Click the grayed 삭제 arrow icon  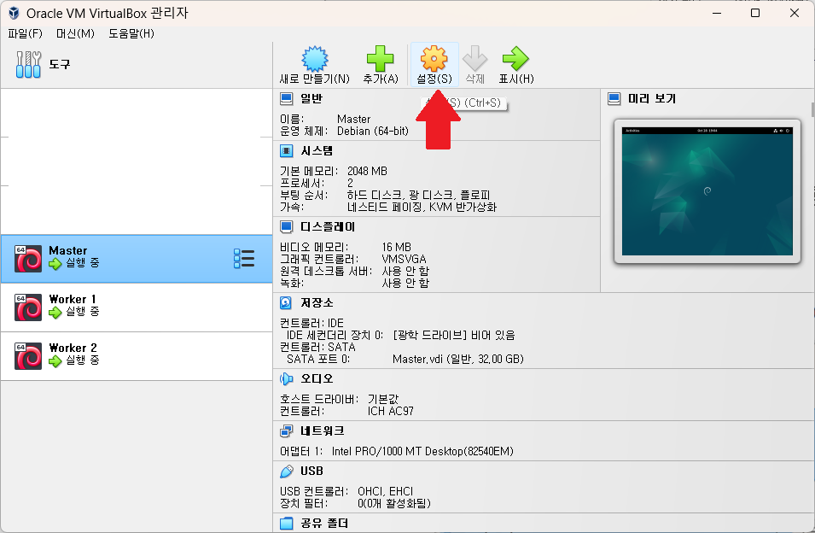pyautogui.click(x=475, y=59)
